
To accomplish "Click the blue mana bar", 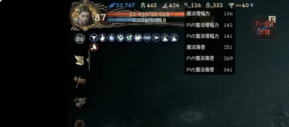I will [146, 20].
